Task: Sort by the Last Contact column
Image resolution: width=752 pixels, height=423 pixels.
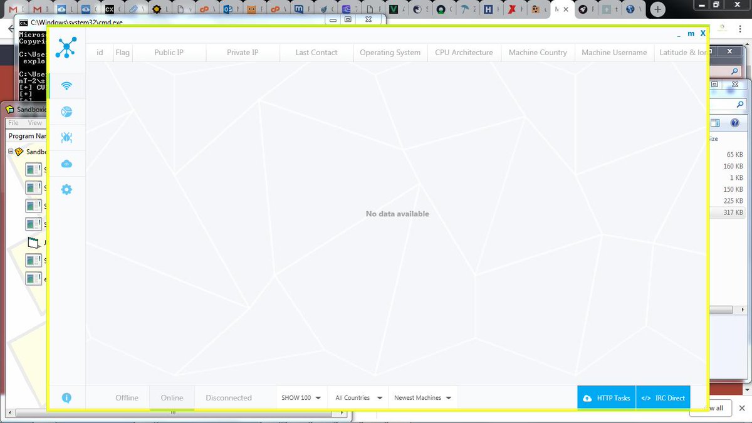Action: click(316, 53)
